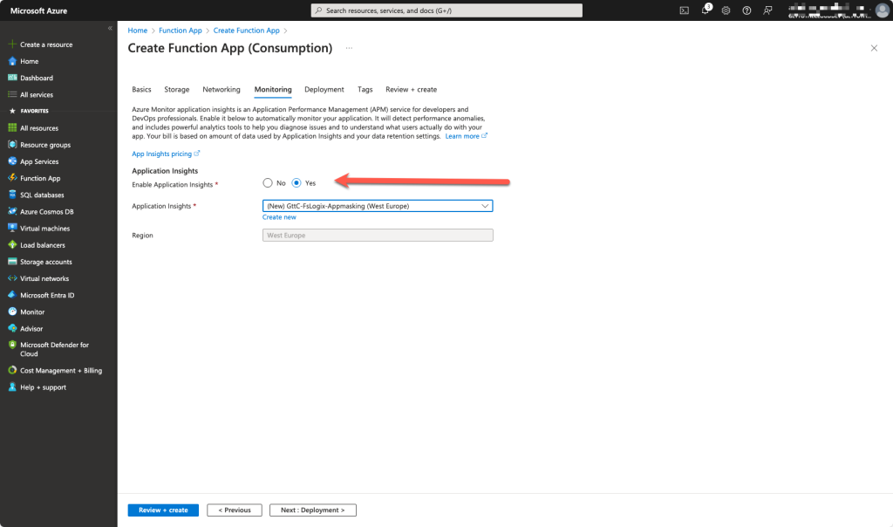Screen dimensions: 893x527
Task: Click the search resources box
Action: [446, 10]
